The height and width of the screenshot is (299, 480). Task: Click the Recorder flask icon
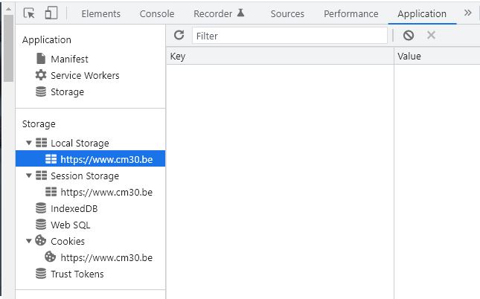point(241,13)
